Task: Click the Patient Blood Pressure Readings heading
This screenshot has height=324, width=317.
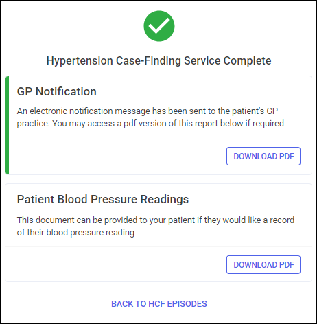Action: tap(103, 199)
